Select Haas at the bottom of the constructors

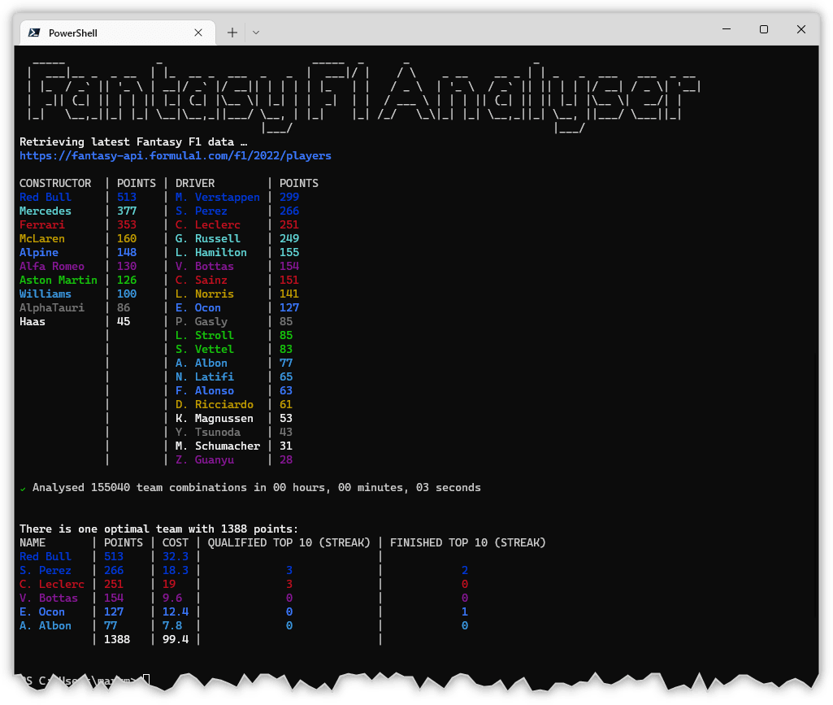point(32,321)
